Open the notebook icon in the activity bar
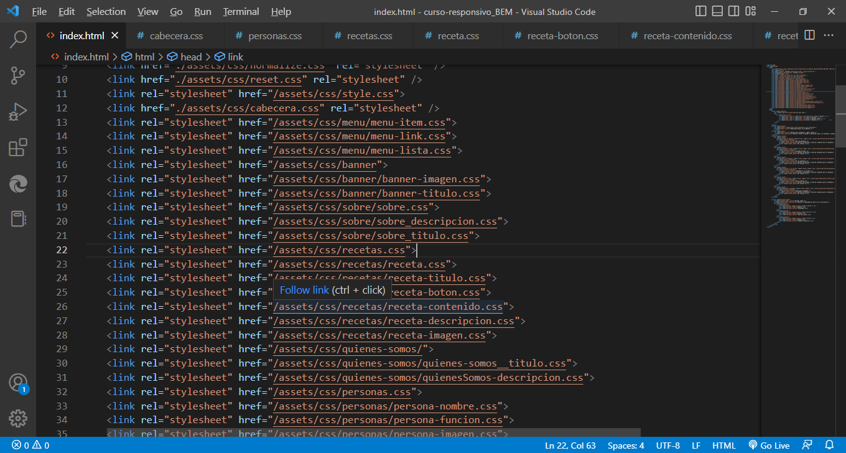 pyautogui.click(x=18, y=219)
